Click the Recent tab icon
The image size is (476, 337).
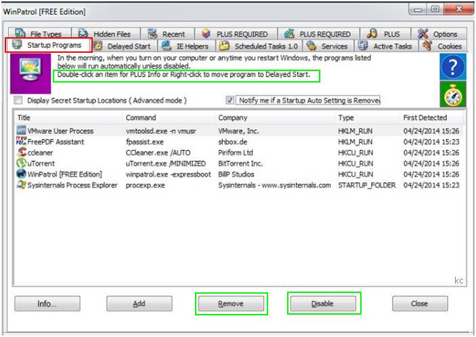[x=152, y=34]
